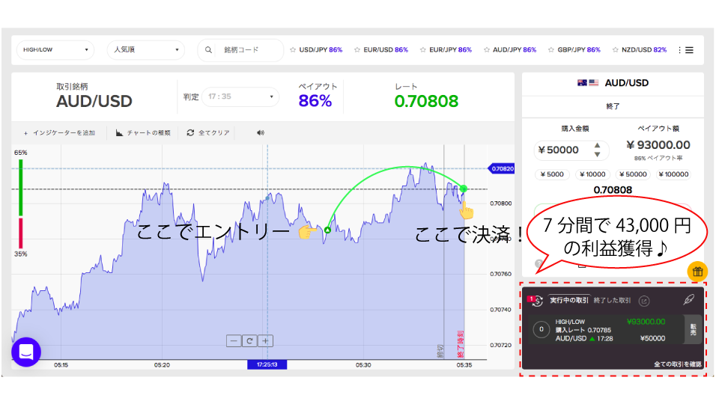Pop out the trades panel icon
The image size is (719, 404).
click(644, 301)
